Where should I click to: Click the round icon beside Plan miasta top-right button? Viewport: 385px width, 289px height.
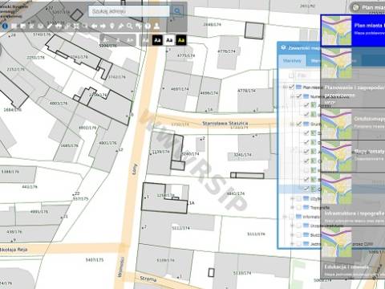click(x=355, y=7)
